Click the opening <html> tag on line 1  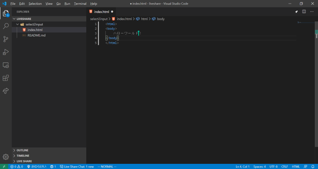point(111,24)
